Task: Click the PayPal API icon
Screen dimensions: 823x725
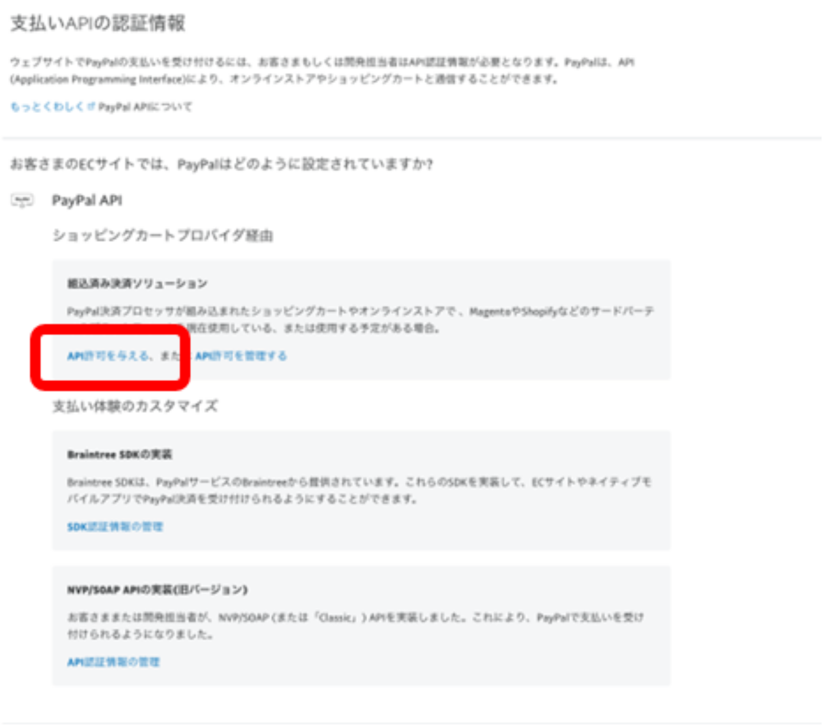Action: (22, 200)
